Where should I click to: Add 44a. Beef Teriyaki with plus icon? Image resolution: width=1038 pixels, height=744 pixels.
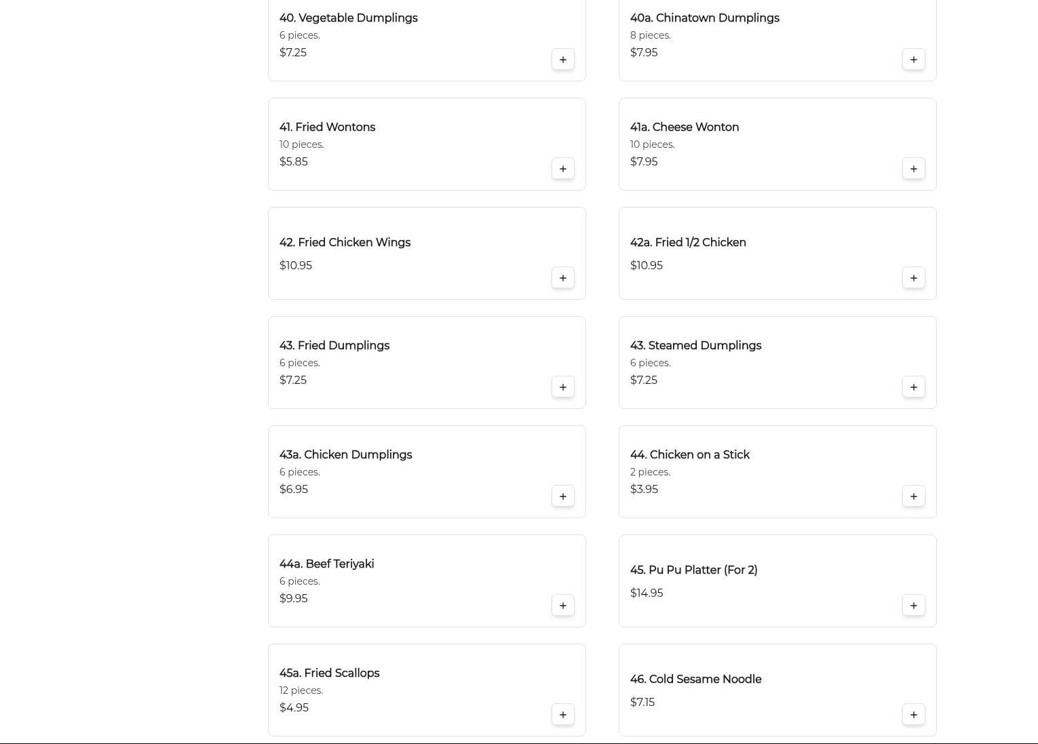pyautogui.click(x=563, y=606)
